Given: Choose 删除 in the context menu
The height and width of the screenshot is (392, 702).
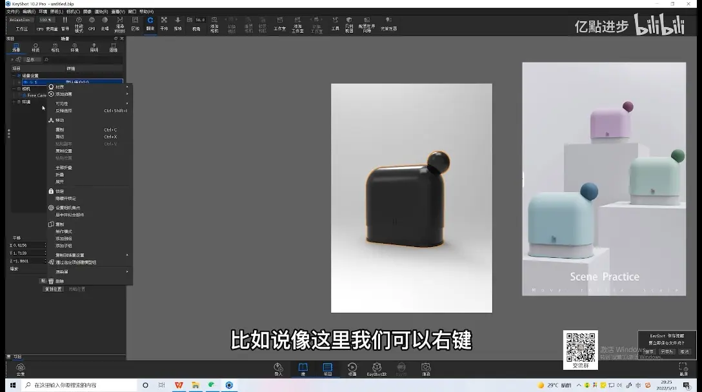Looking at the screenshot, I should (88, 281).
